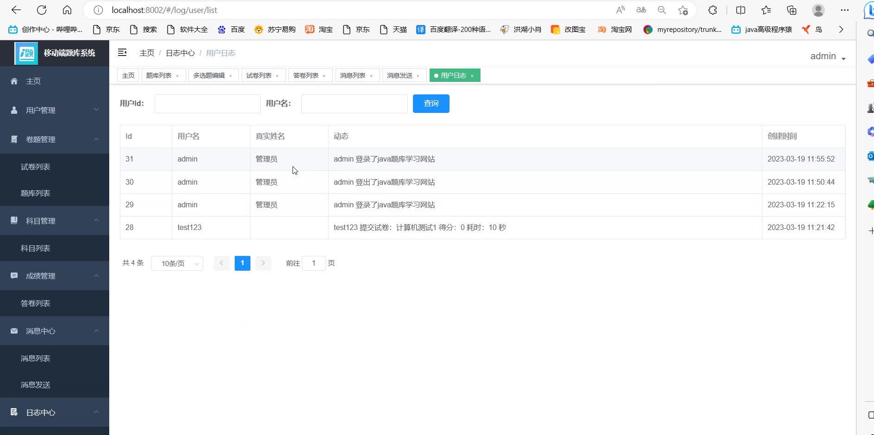Screen dimensions: 874x435
Task: Switch to the 试卷列表 tab
Action: [x=259, y=75]
